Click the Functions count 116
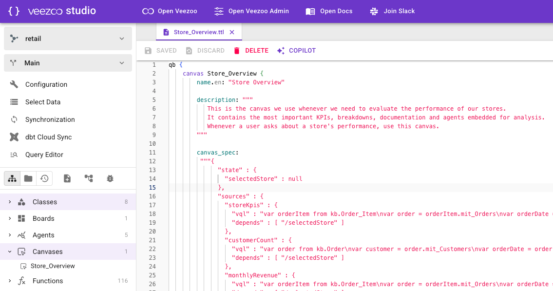Screen dimensions: 553x291 pos(123,281)
